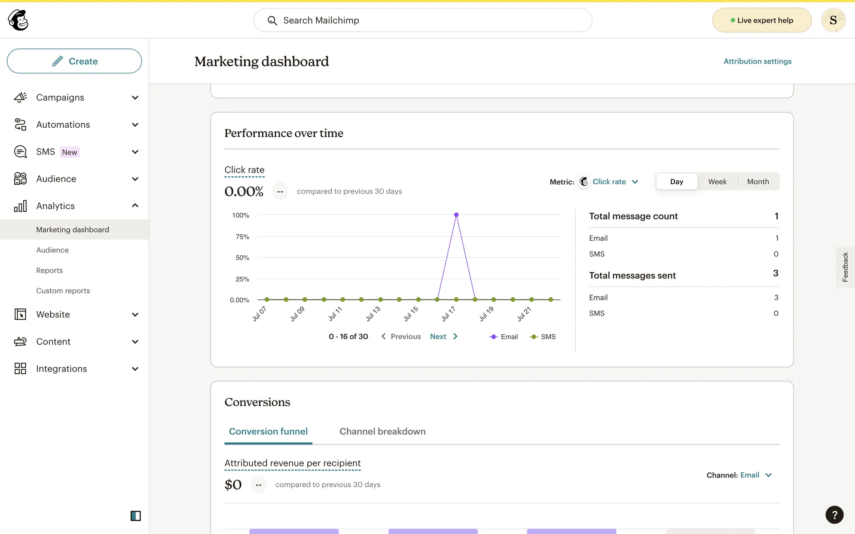Open the Channel Email dropdown
Image resolution: width=855 pixels, height=534 pixels.
pos(755,475)
